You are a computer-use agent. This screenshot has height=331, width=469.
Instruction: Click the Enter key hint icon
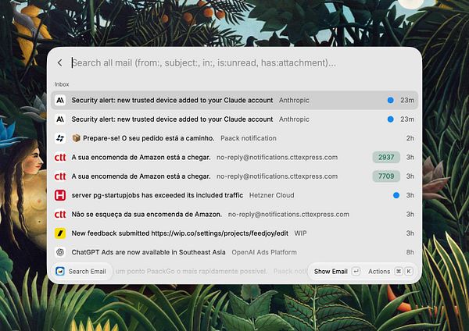[x=356, y=271]
